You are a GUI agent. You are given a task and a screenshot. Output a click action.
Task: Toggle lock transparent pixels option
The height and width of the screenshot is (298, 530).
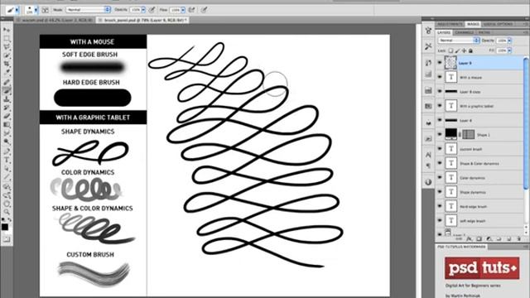tap(450, 50)
